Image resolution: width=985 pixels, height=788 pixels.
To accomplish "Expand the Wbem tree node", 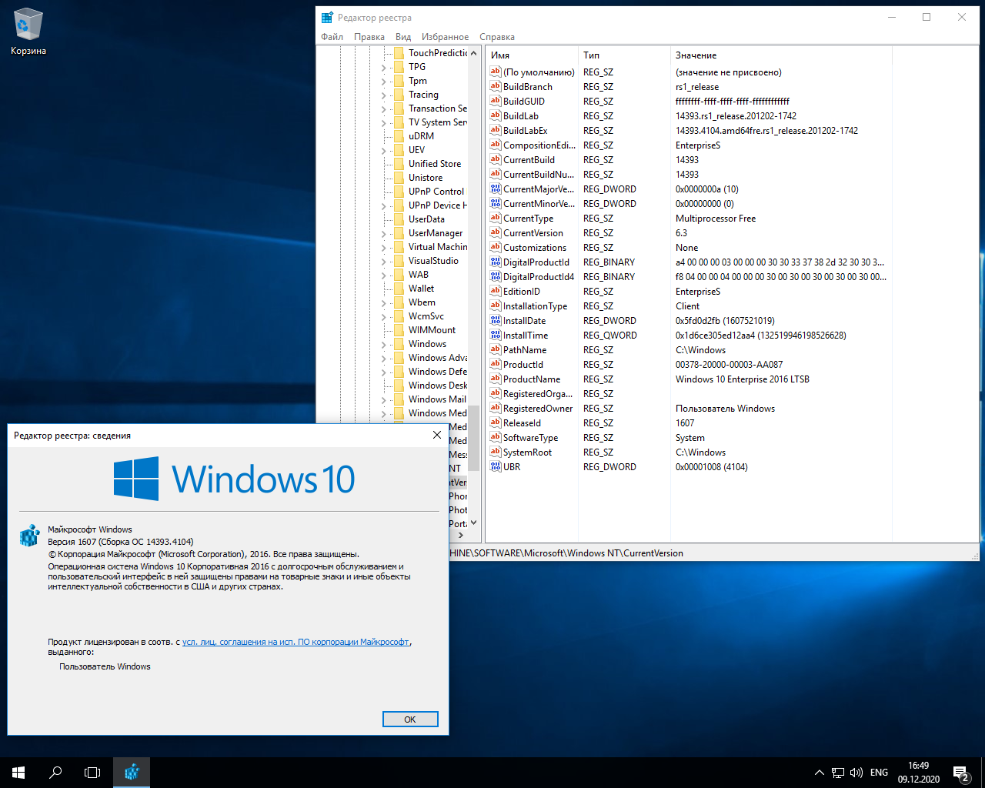I will click(x=384, y=302).
